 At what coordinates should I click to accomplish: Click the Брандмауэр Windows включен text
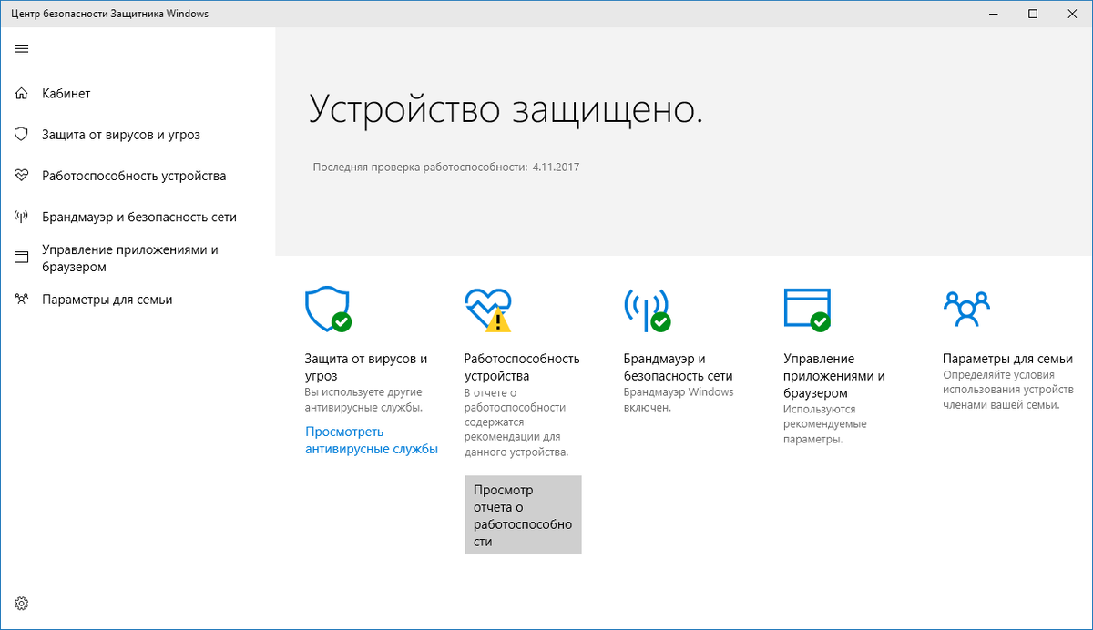(678, 400)
